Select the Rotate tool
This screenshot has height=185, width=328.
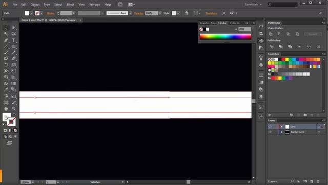(x=6, y=65)
